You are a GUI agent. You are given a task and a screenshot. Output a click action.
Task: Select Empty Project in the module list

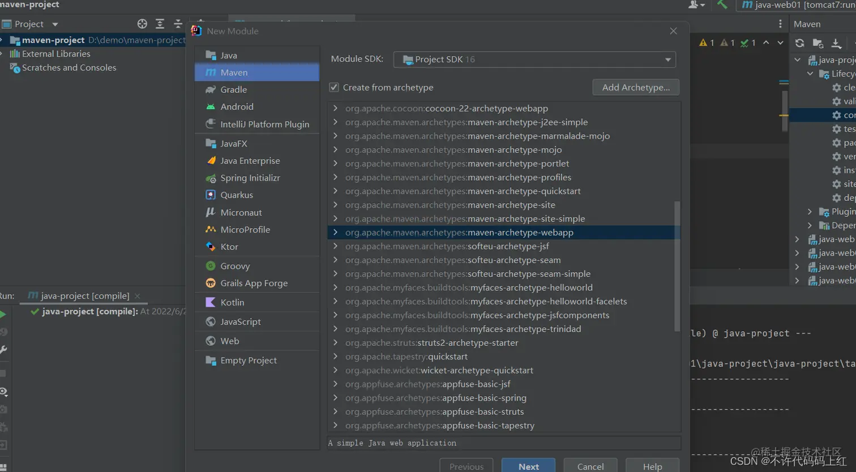point(248,361)
